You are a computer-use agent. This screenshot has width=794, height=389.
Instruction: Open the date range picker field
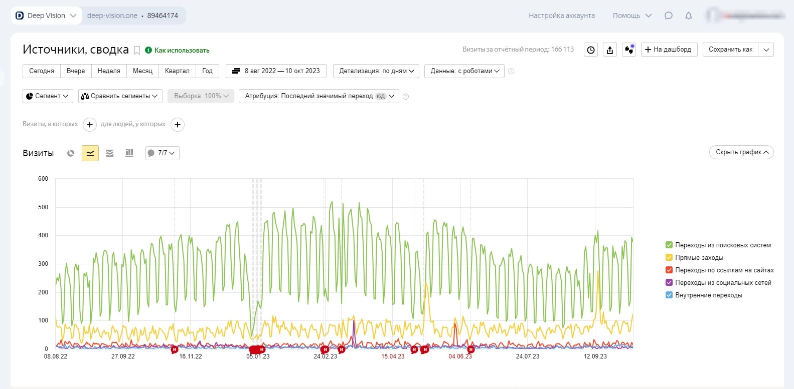[x=276, y=71]
